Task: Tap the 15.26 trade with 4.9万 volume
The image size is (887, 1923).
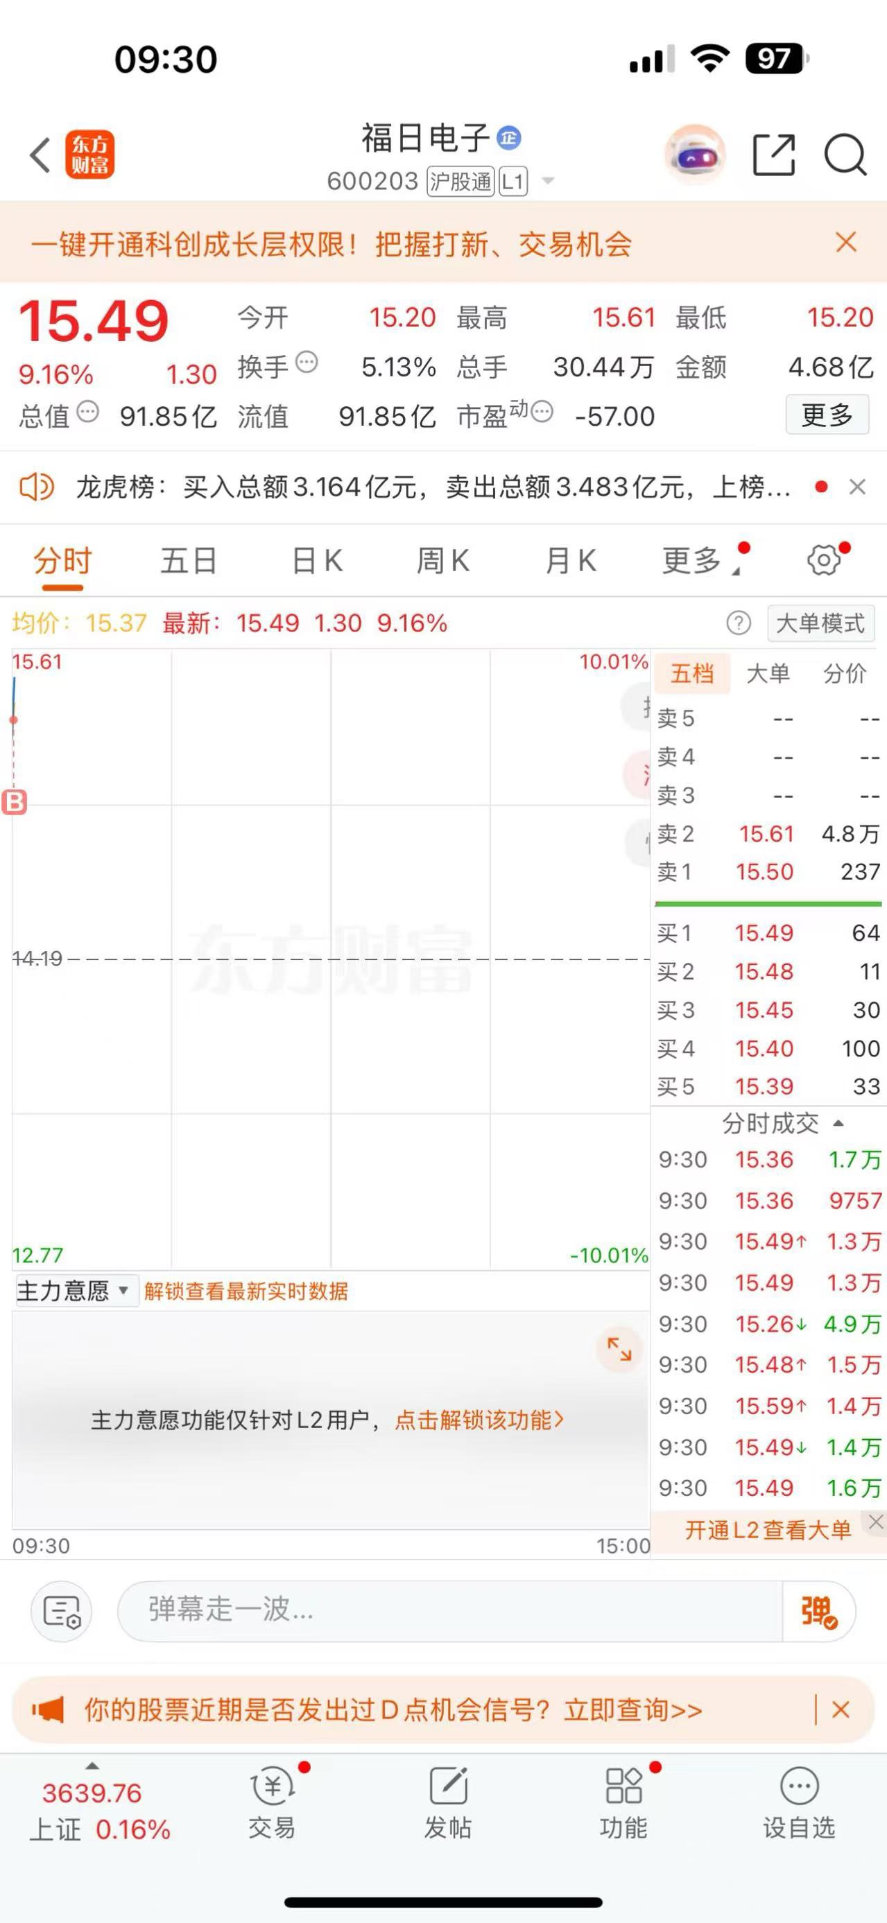Action: pos(769,1323)
